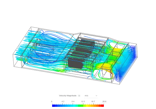156x109 pixels.
Task: Open the m/s units dropdown
Action: point(91,96)
